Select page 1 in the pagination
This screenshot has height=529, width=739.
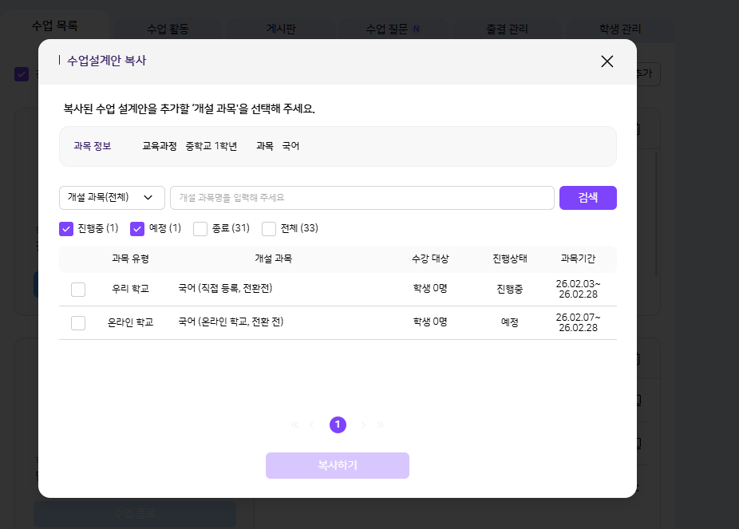[x=338, y=424]
